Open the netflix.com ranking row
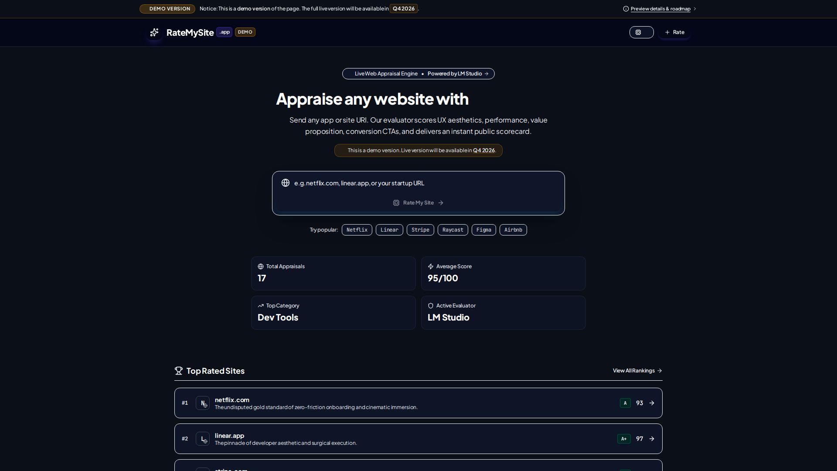The height and width of the screenshot is (471, 837). 418,403
